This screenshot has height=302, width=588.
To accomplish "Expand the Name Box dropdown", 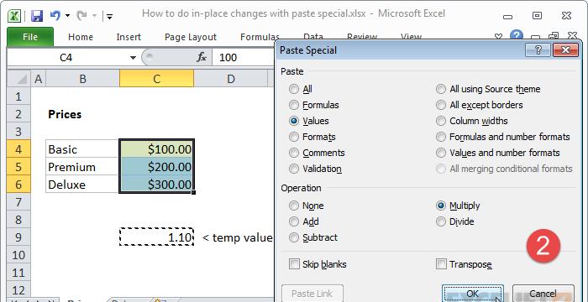I will 133,58.
